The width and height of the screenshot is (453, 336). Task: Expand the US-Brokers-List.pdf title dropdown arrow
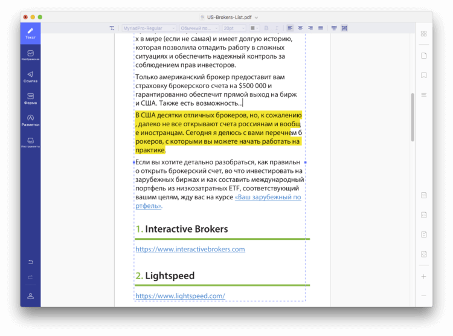[256, 18]
